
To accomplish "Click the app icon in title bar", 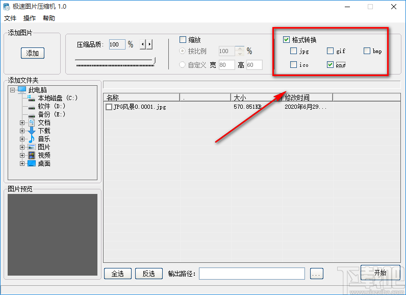I will (7, 7).
